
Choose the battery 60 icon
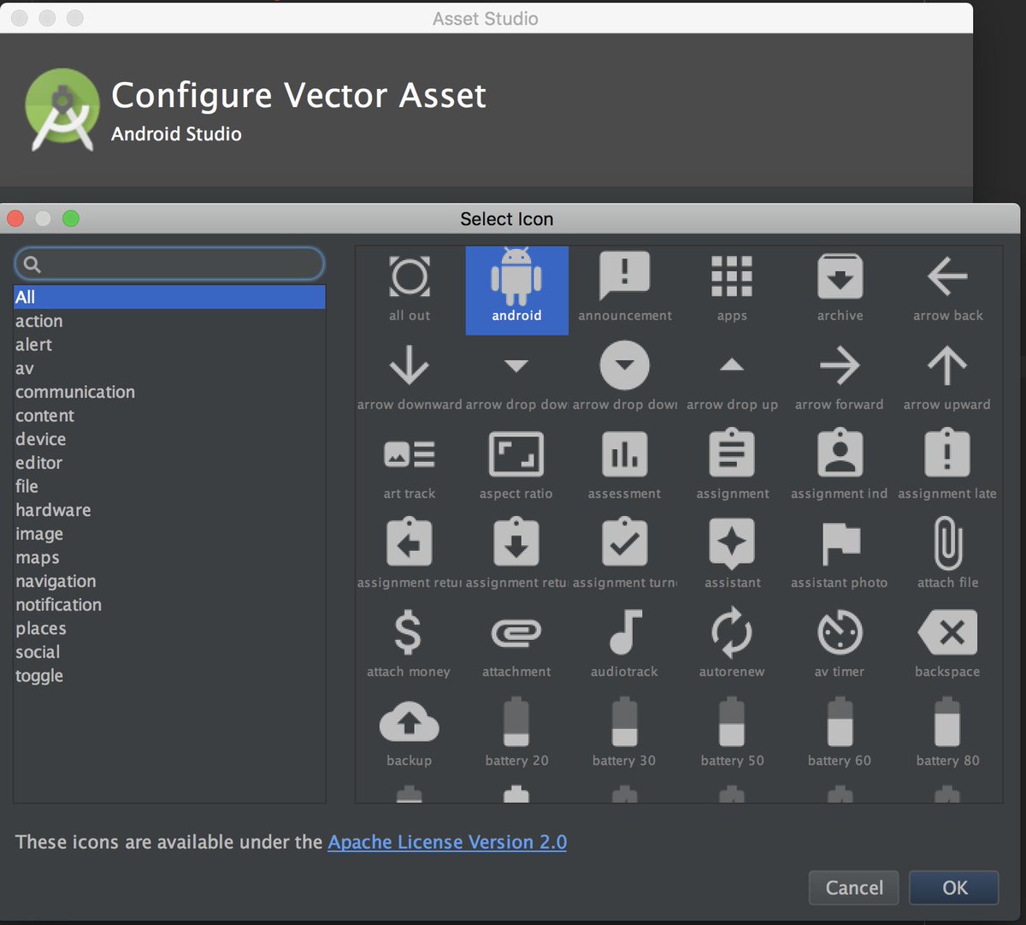[x=840, y=721]
